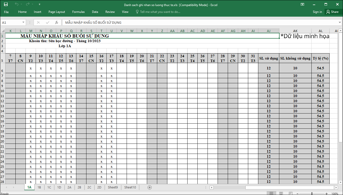Open Ribbon Display Options icon
The width and height of the screenshot is (343, 195).
(302, 4)
